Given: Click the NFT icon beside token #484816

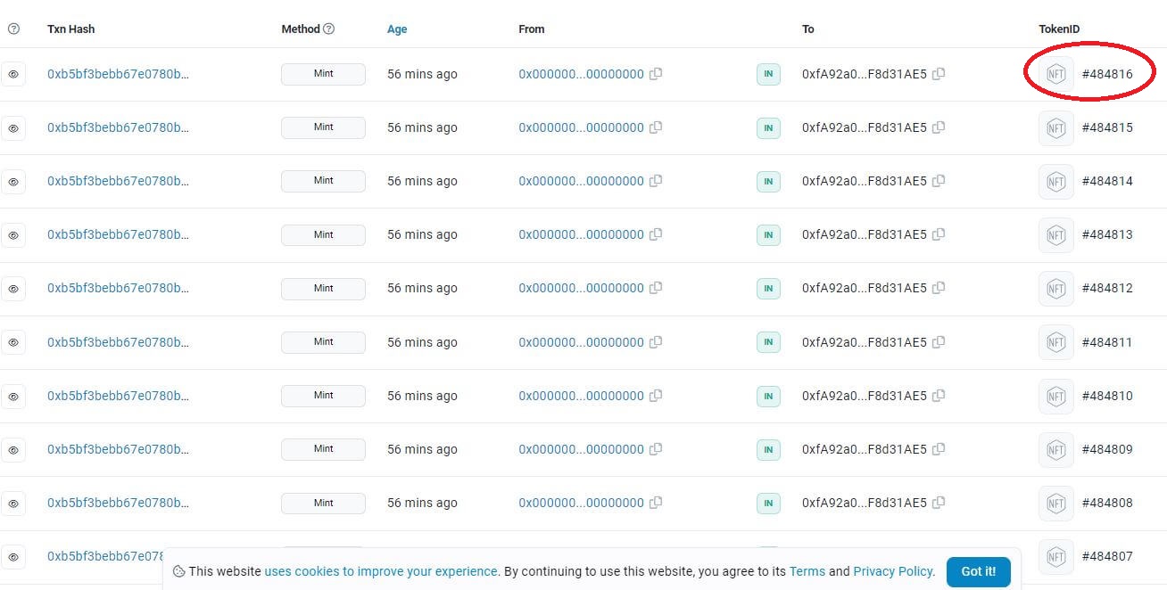Looking at the screenshot, I should point(1055,74).
